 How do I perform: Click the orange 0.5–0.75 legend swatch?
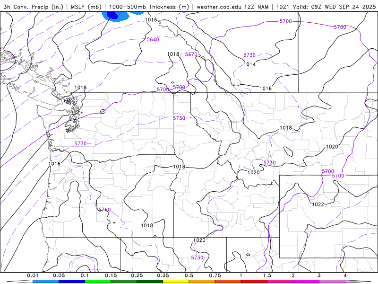(x=202, y=282)
